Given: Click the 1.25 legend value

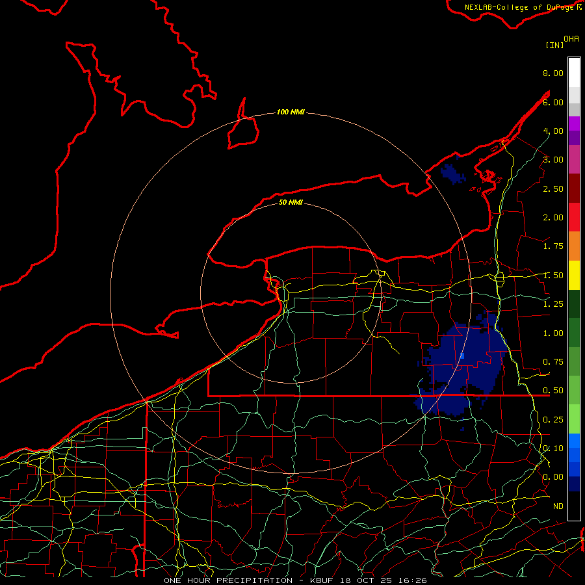Looking at the screenshot, I should (553, 304).
